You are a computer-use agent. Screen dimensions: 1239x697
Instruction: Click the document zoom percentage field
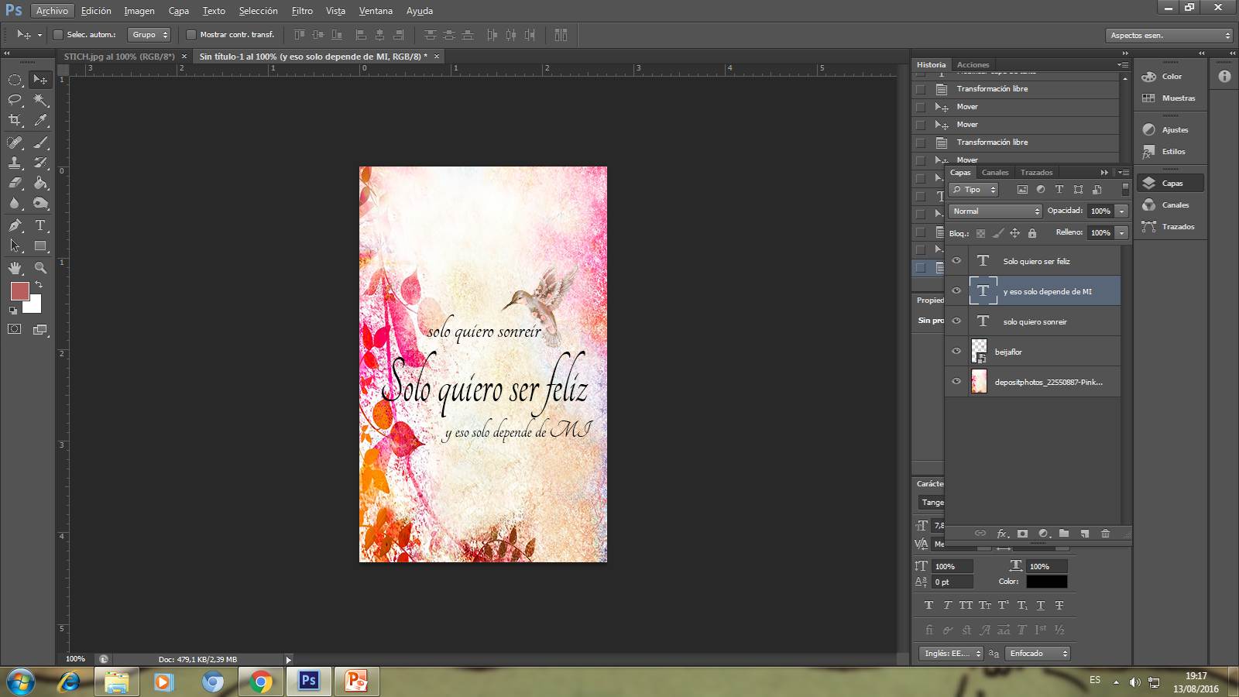point(75,659)
